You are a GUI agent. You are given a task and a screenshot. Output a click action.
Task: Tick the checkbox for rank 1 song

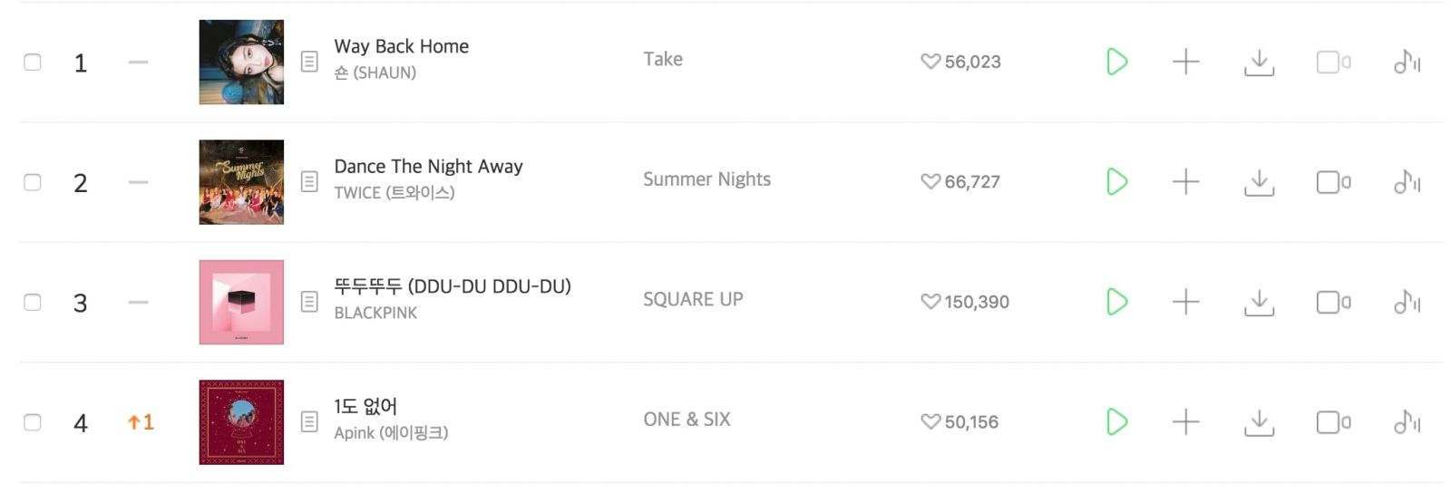click(33, 62)
